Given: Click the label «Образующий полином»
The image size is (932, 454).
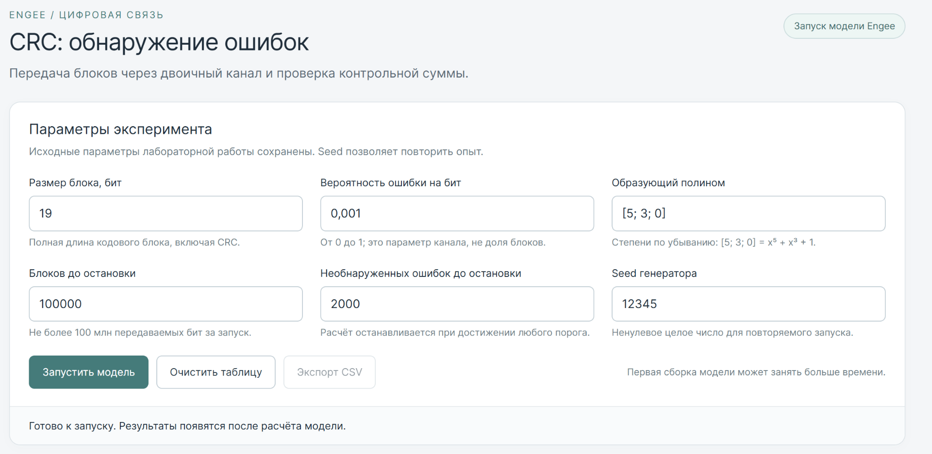Looking at the screenshot, I should [x=668, y=183].
